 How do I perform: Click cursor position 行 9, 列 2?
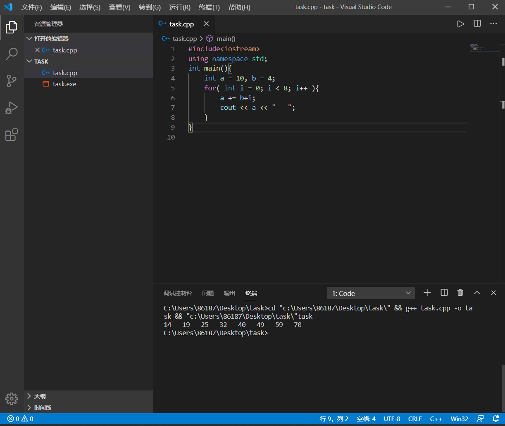334,419
